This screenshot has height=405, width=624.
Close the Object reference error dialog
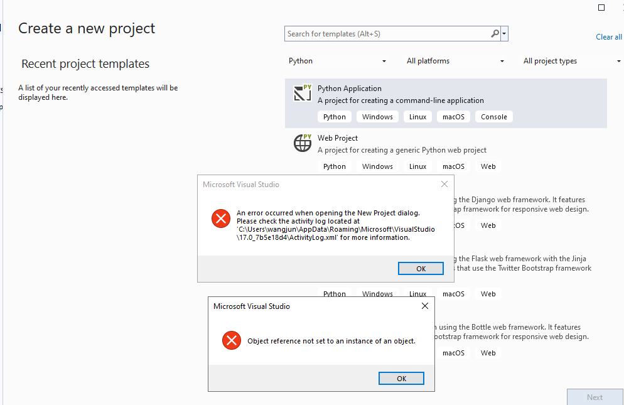[x=425, y=306]
